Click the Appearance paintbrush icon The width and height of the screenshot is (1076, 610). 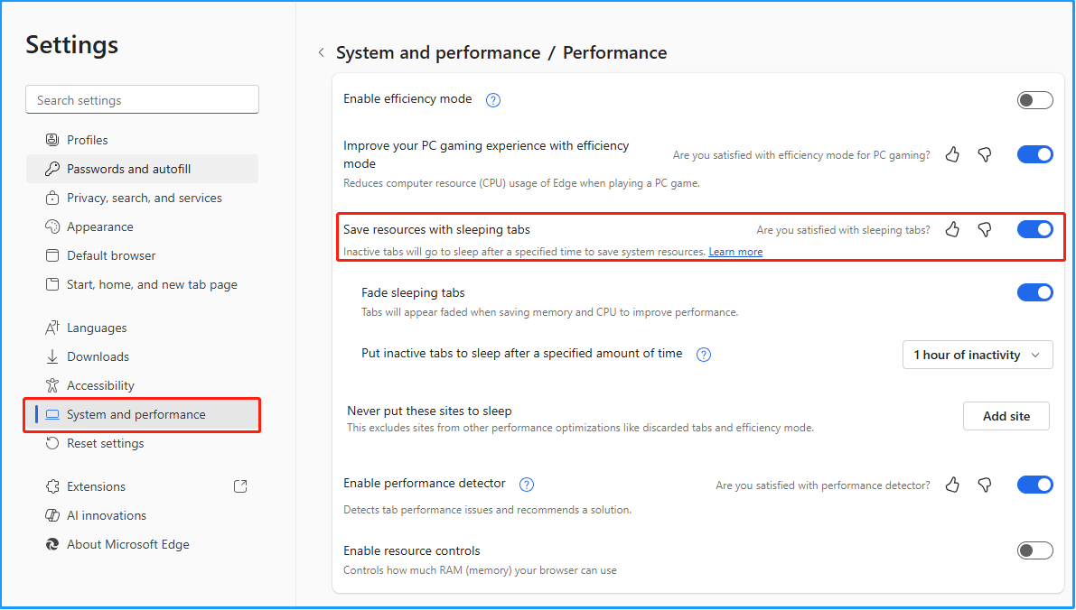tap(51, 226)
